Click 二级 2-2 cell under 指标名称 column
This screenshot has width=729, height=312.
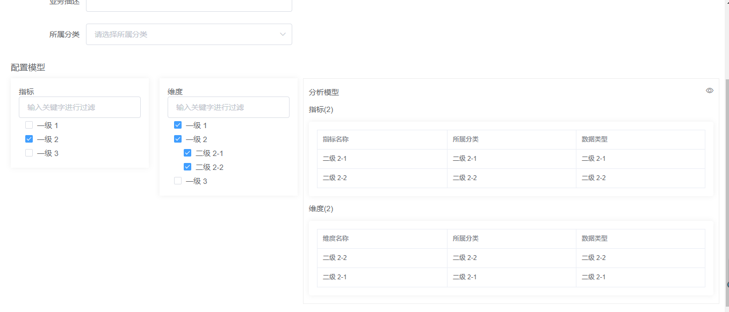382,178
